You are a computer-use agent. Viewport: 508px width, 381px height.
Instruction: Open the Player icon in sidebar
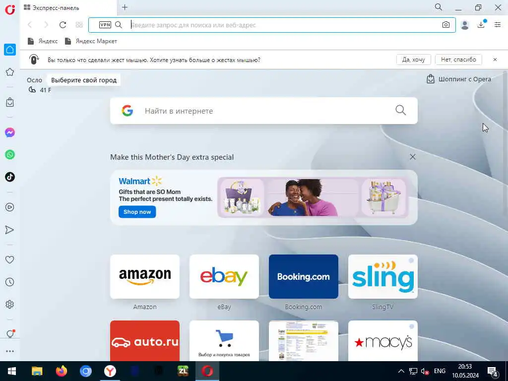coord(10,207)
